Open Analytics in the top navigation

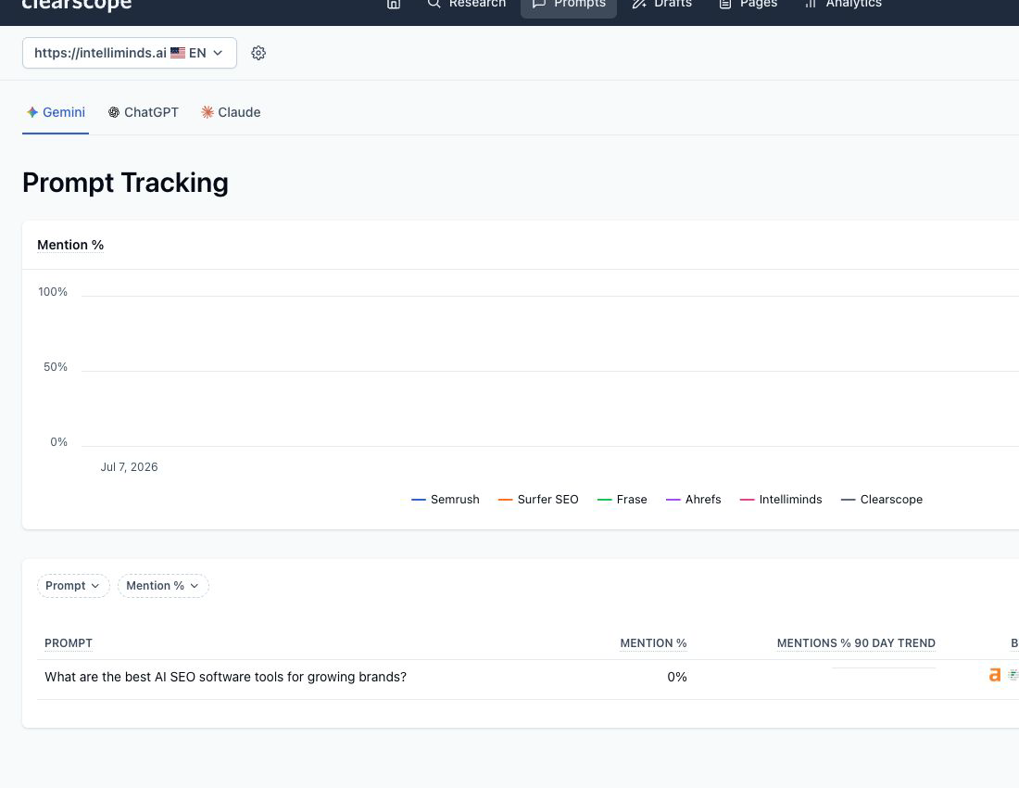[843, 4]
